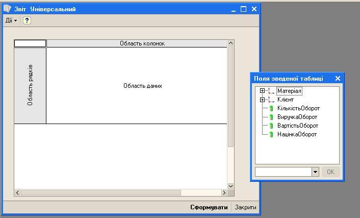Image resolution: width=360 pixels, height=218 pixels.
Task: Click the Закрити button
Action: coord(245,207)
